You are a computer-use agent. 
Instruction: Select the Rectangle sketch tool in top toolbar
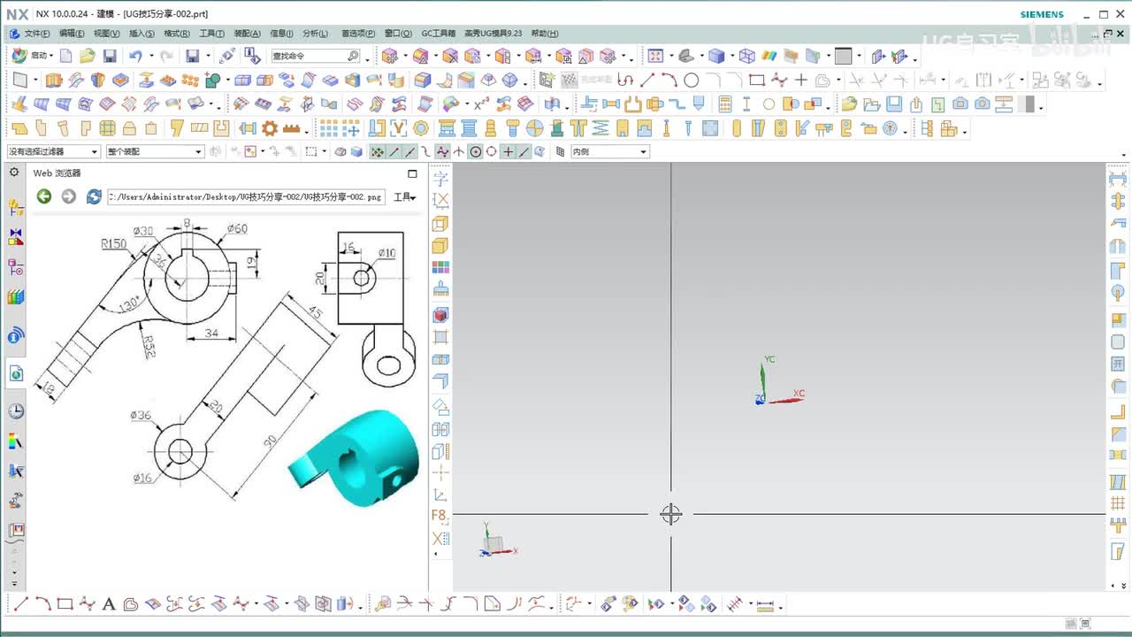click(757, 80)
